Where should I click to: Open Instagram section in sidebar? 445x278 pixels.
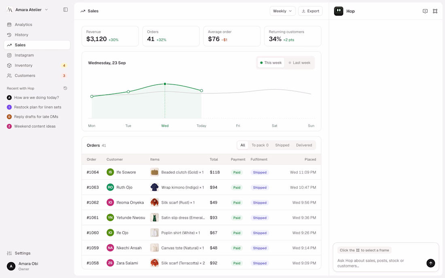37,55
